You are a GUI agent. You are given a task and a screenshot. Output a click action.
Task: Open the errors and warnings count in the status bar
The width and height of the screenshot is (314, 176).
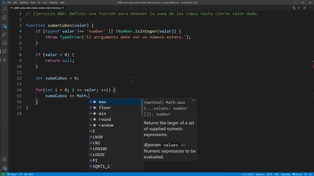[28, 174]
